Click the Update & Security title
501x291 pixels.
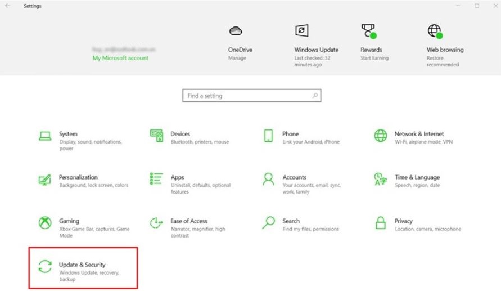pyautogui.click(x=82, y=265)
